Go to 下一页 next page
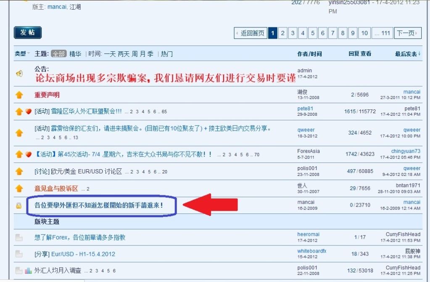Screen dimensions: 430x282 click(x=408, y=33)
